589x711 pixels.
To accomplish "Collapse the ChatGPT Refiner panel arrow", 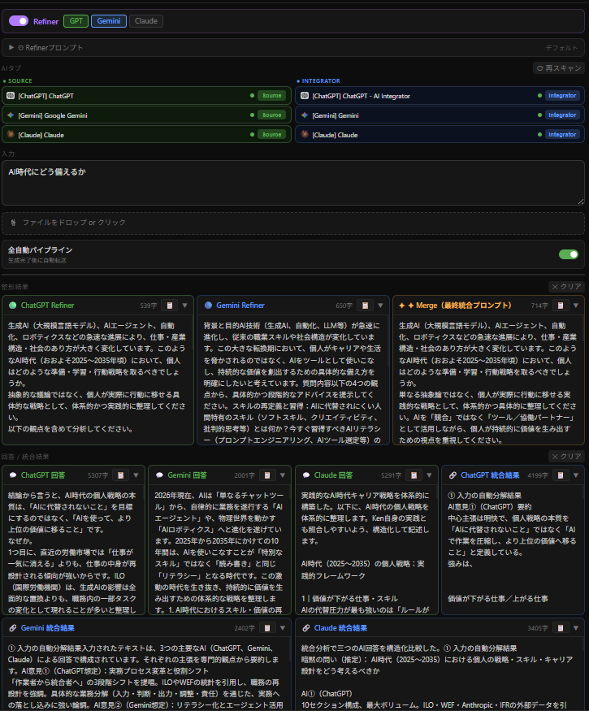I will click(x=185, y=306).
